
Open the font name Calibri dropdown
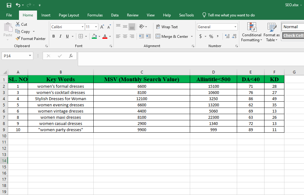point(82,27)
